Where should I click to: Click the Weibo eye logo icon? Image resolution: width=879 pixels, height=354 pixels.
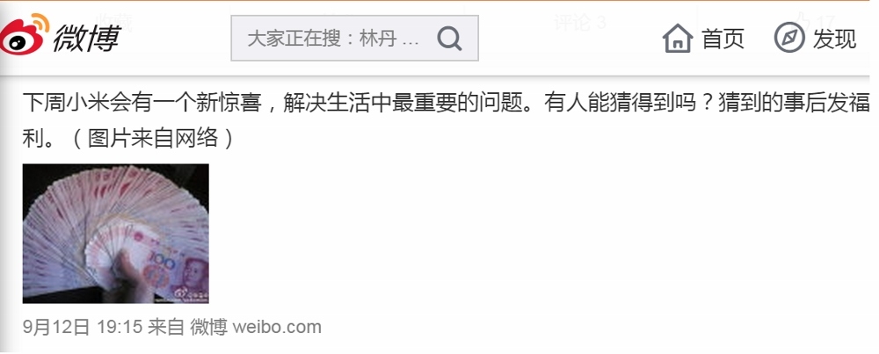click(x=25, y=35)
